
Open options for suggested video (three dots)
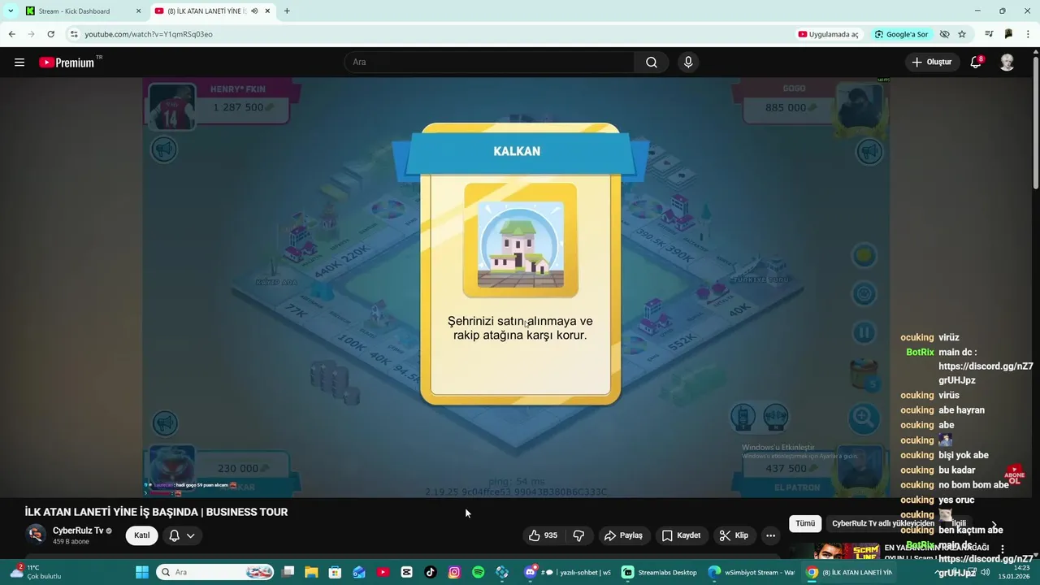1003,550
